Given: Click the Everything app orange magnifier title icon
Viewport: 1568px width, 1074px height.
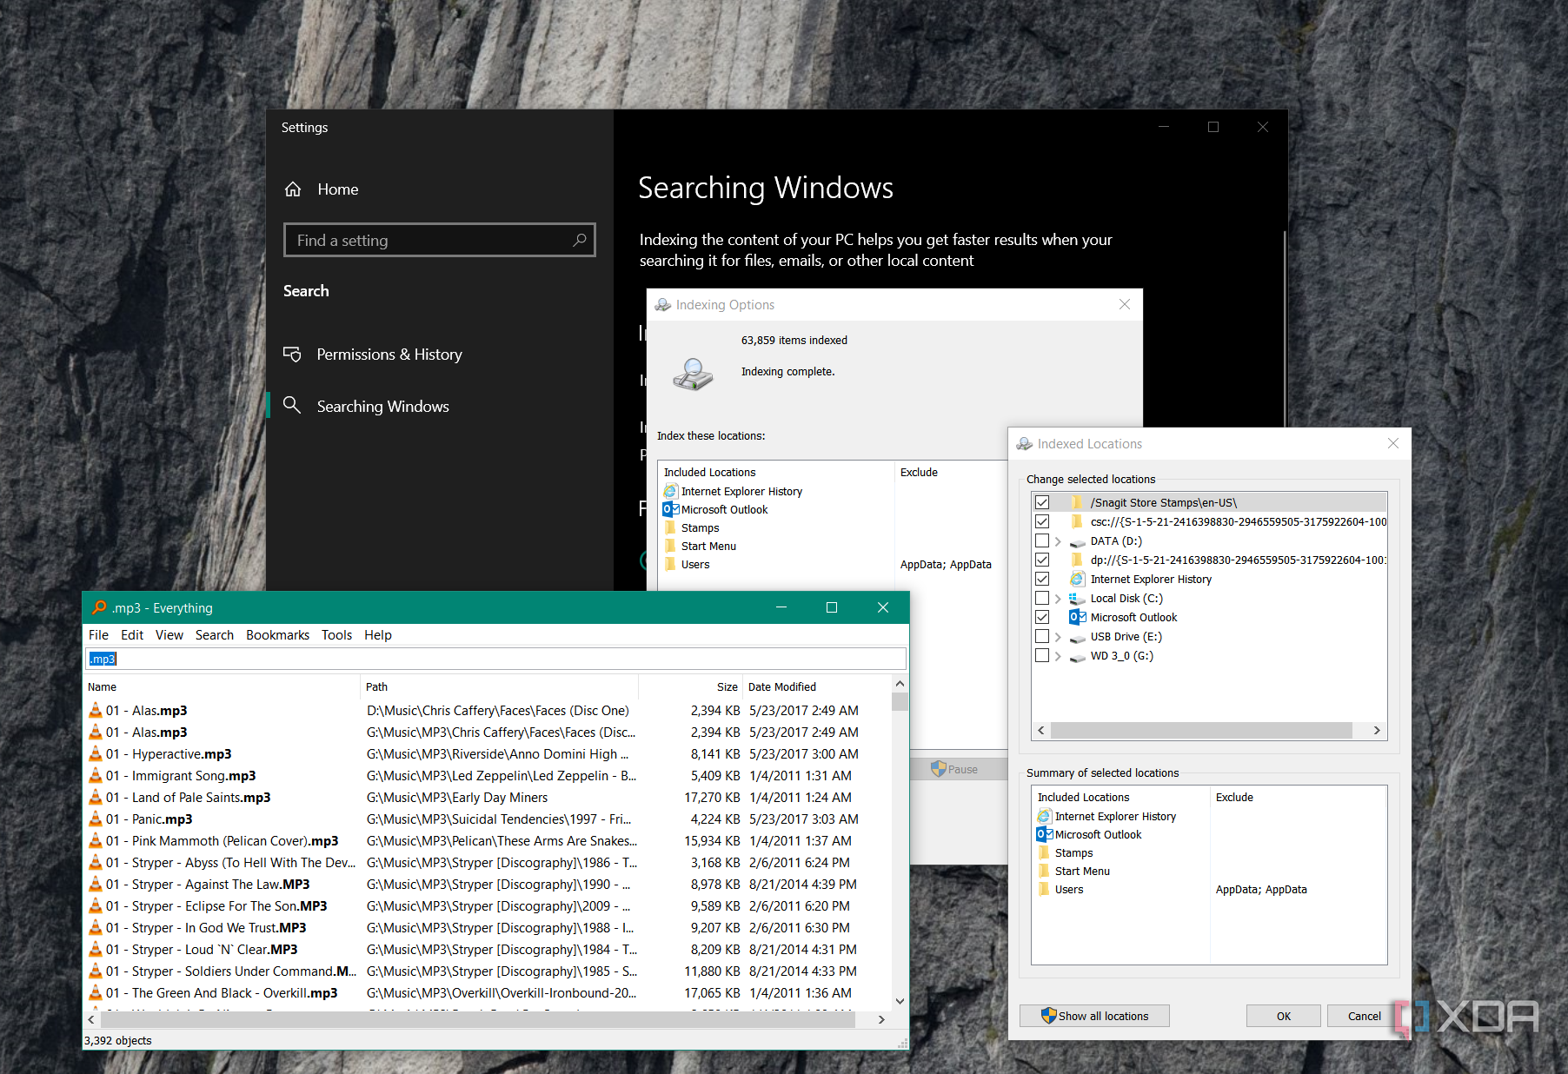Looking at the screenshot, I should (99, 607).
